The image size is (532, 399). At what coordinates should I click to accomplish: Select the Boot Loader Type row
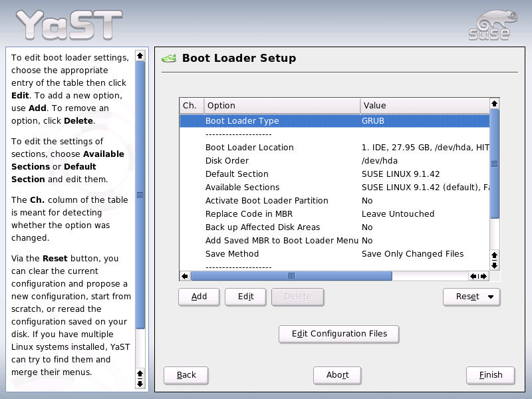pyautogui.click(x=334, y=121)
